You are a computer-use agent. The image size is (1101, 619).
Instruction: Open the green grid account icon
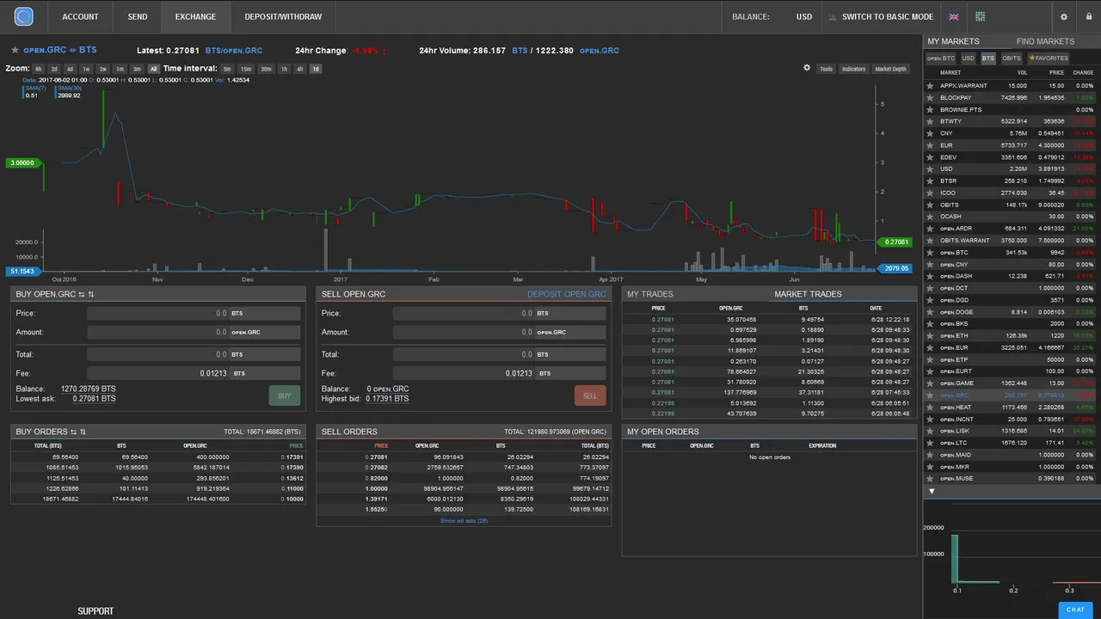[x=980, y=16]
